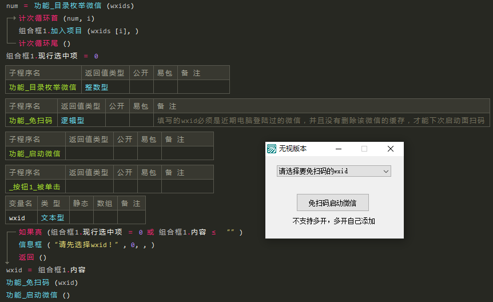Click the 功能_免扫码 (wxid) call line
This screenshot has width=493, height=302.
pos(42,283)
